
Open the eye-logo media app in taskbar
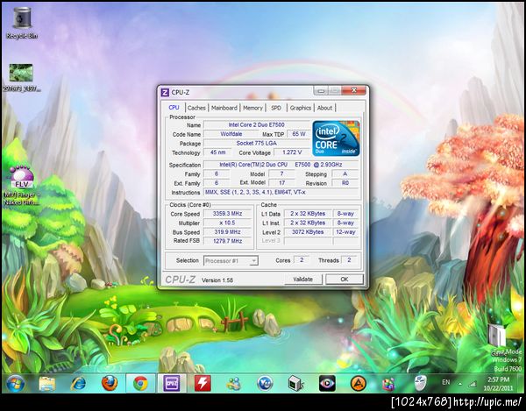click(x=327, y=384)
